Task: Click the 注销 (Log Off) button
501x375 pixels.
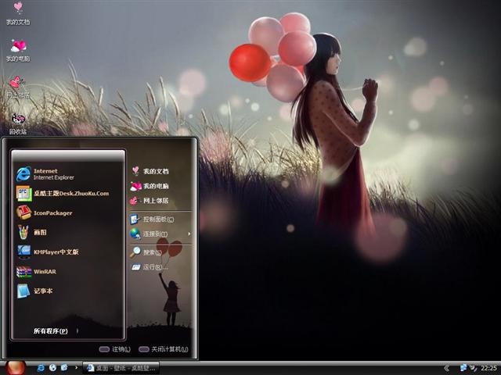Action: [115, 349]
